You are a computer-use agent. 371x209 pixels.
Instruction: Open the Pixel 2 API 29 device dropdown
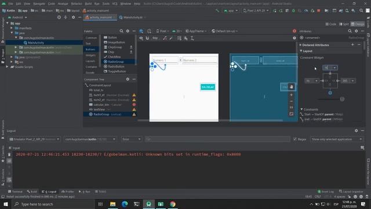coord(256,10)
